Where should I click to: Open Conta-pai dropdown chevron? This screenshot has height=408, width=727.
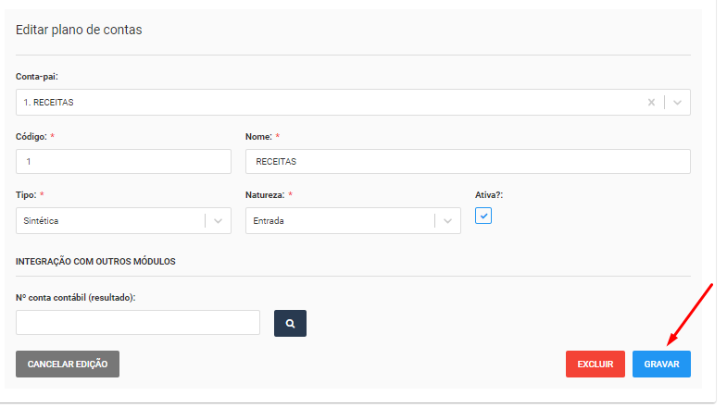pos(677,103)
